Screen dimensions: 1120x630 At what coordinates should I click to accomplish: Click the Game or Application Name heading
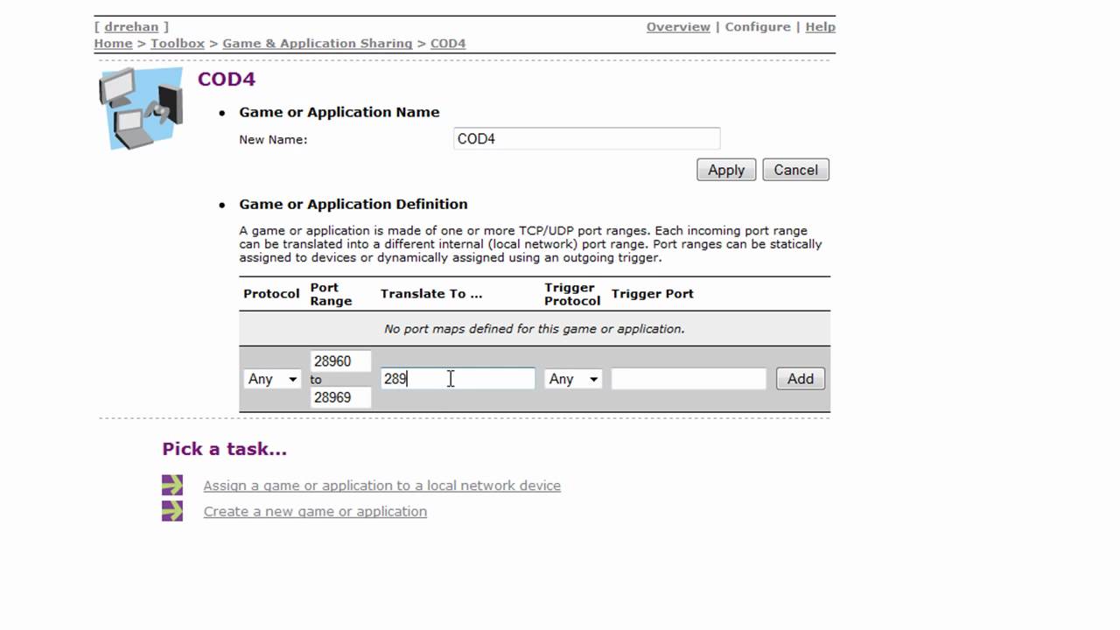coord(339,112)
